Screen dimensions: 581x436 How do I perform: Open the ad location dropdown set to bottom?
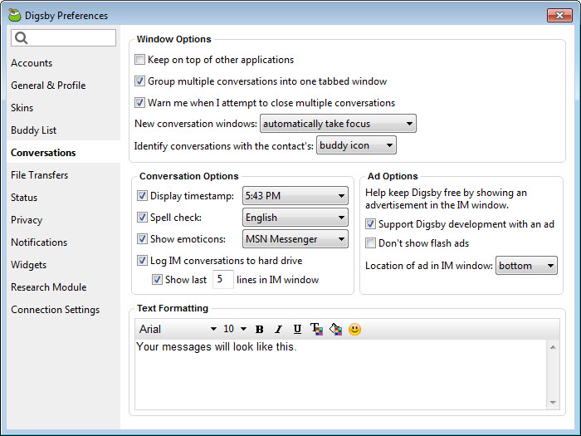[x=526, y=266]
